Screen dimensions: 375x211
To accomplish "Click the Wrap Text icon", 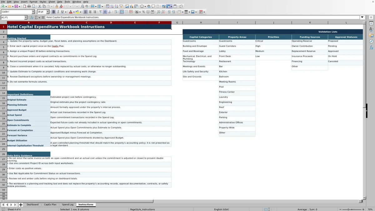I will pos(116,12).
